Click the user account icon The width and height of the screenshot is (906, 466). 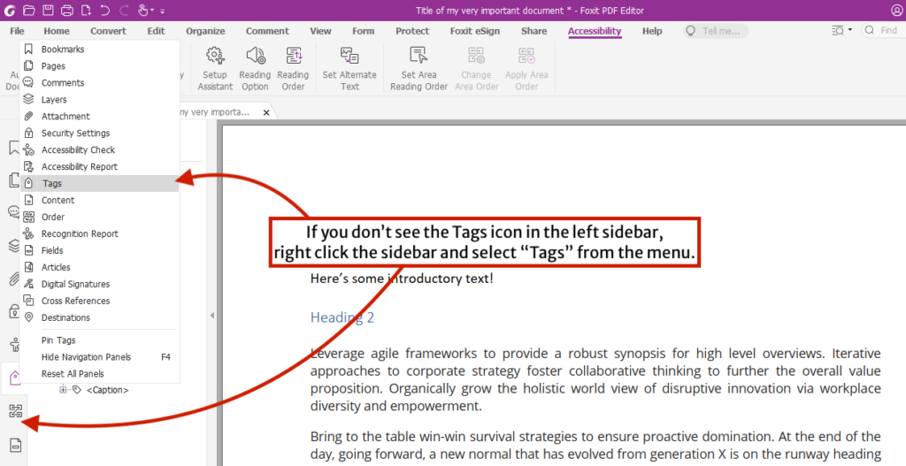[x=896, y=10]
